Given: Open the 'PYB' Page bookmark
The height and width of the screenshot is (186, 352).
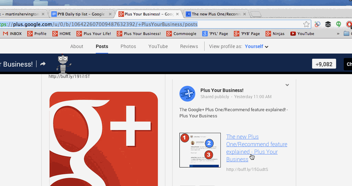Looking at the screenshot, I should [247, 34].
